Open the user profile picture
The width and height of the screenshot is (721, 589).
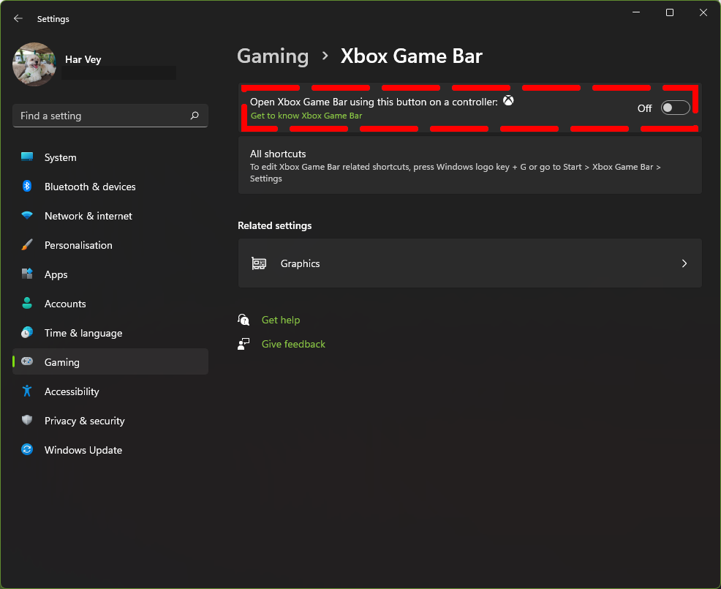click(34, 64)
